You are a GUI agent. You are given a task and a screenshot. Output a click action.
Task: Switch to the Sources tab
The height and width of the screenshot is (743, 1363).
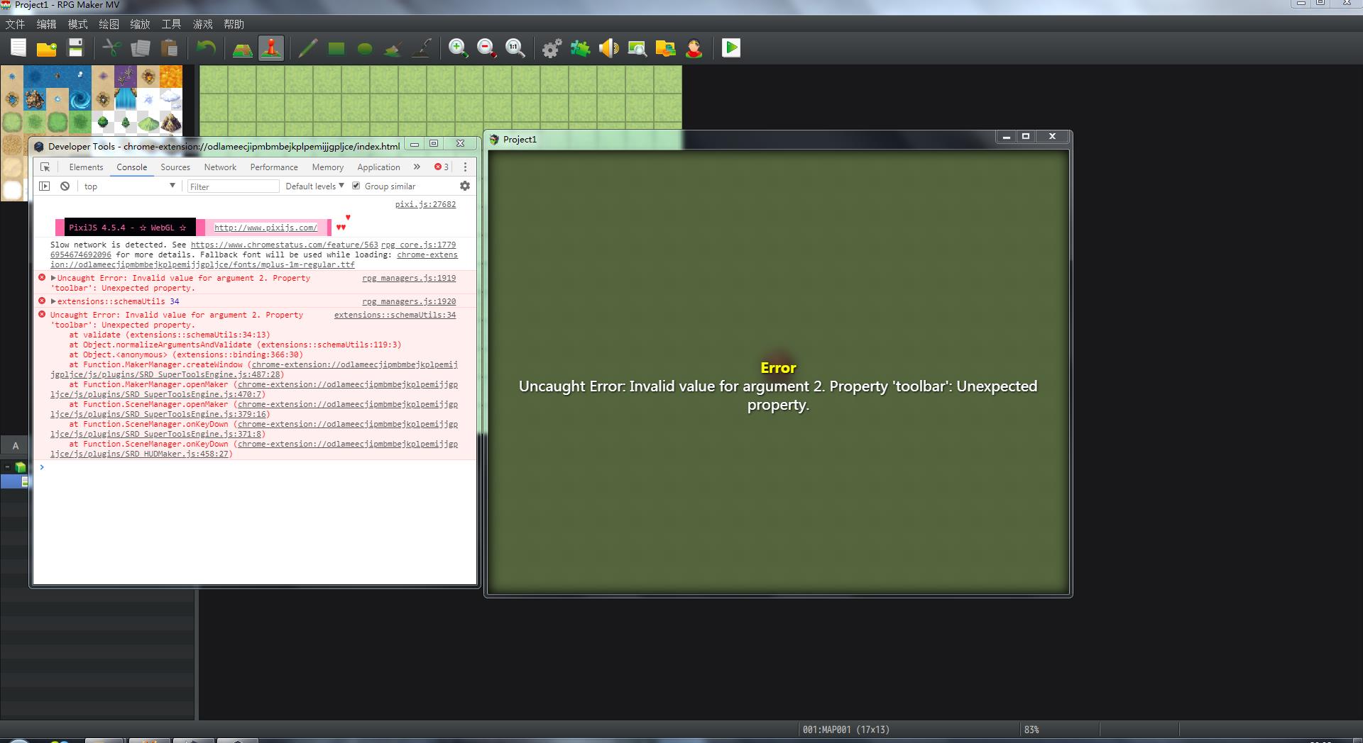point(175,167)
